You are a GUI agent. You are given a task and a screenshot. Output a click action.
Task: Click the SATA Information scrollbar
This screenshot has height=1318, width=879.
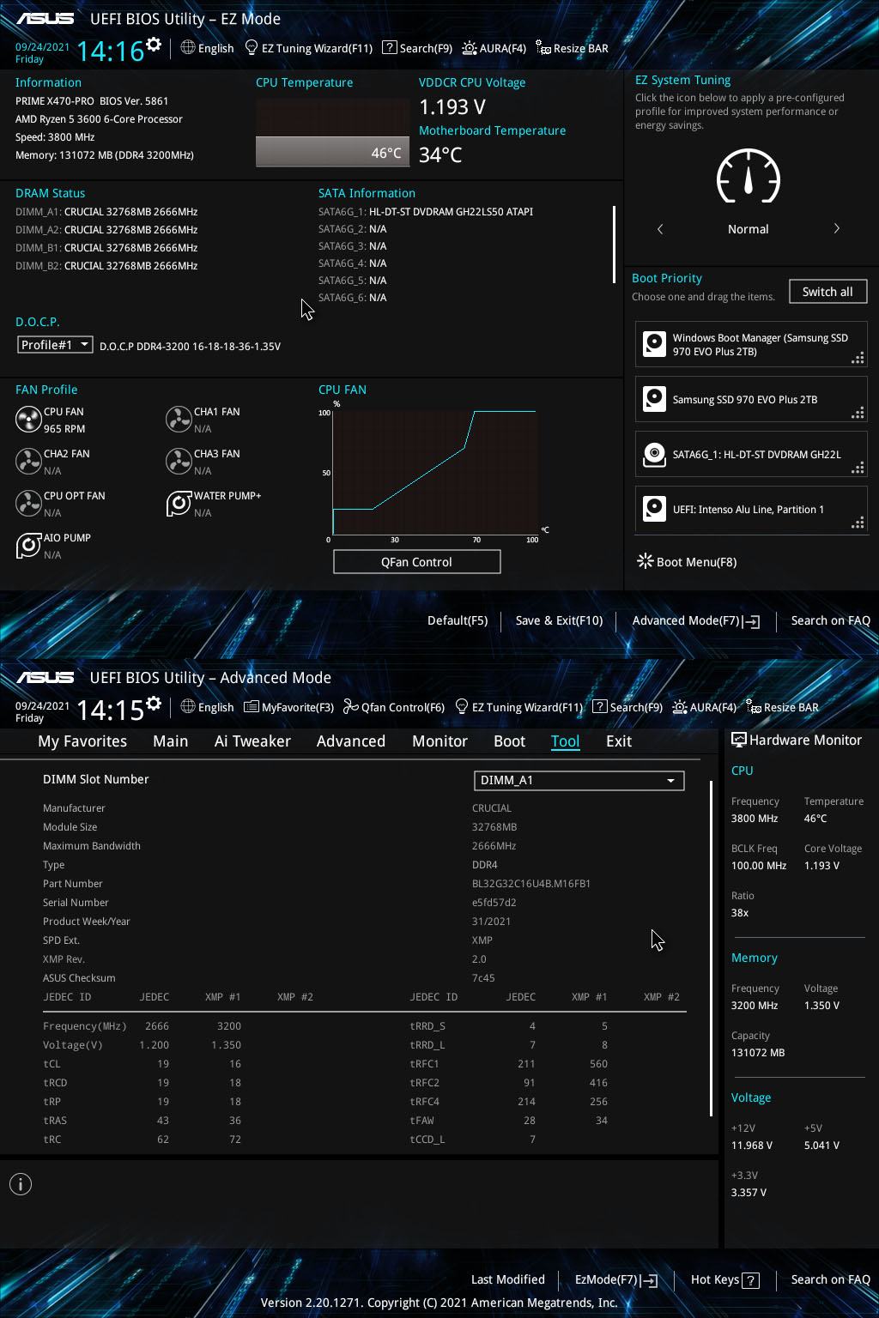[614, 245]
